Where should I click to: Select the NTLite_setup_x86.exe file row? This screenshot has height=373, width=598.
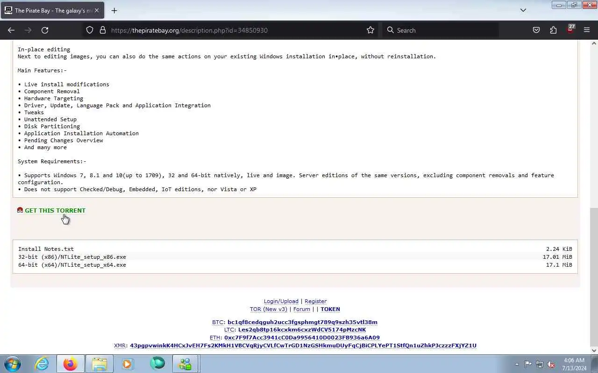click(295, 257)
